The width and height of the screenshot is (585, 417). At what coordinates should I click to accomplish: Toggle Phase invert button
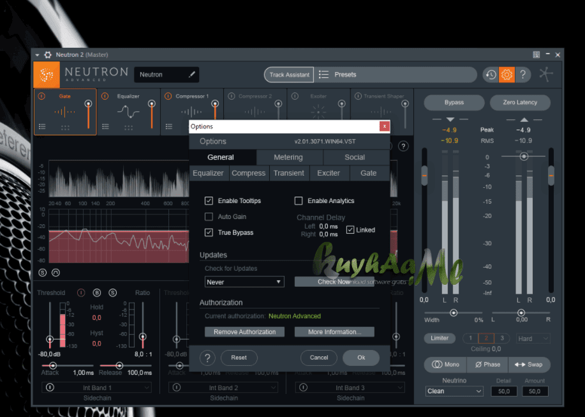[x=487, y=365]
